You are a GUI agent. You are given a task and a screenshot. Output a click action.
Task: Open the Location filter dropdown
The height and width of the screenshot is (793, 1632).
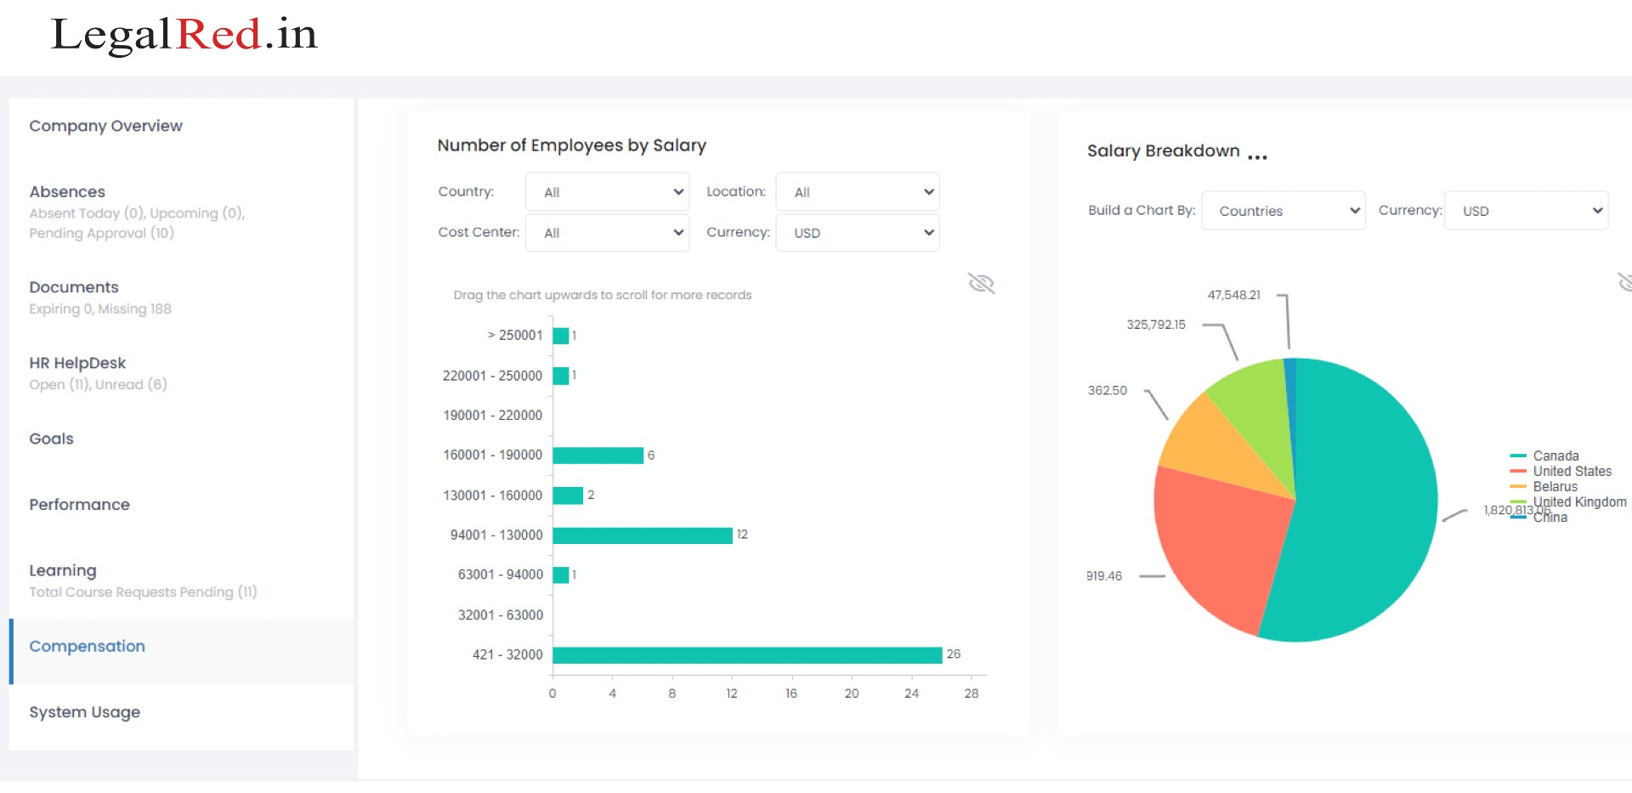coord(857,192)
